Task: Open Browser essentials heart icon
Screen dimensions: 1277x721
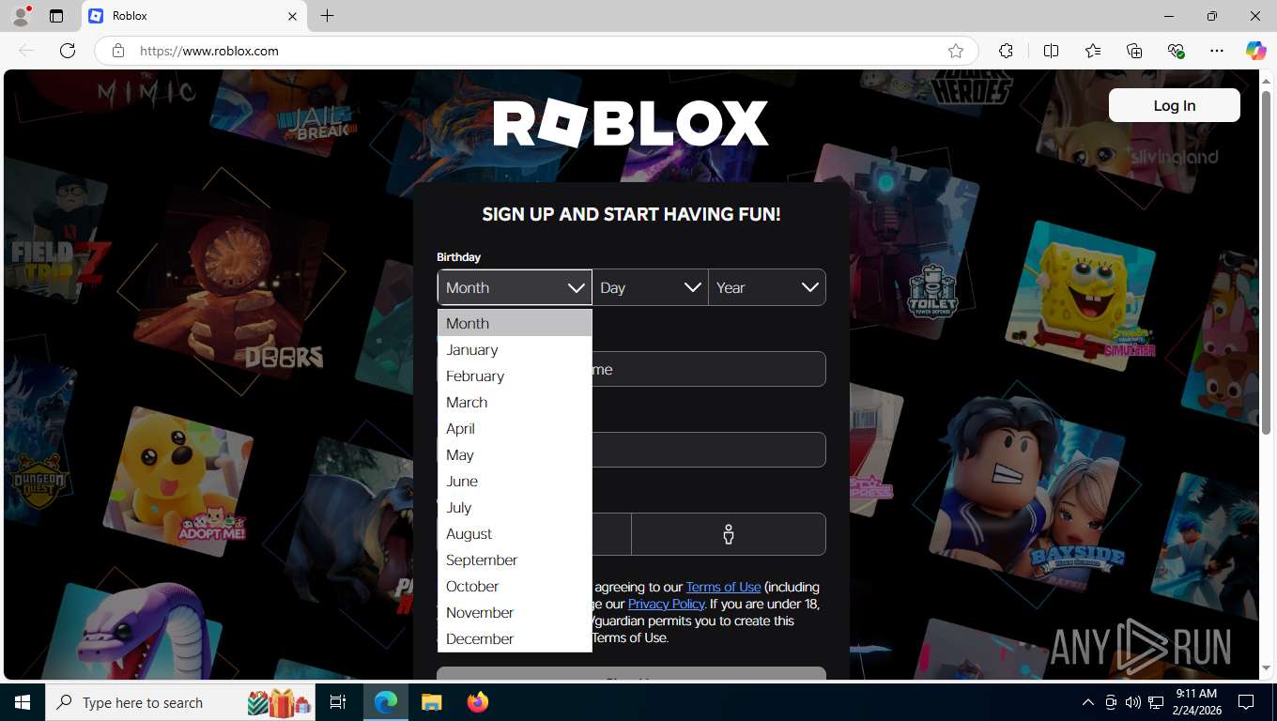Action: point(1176,51)
